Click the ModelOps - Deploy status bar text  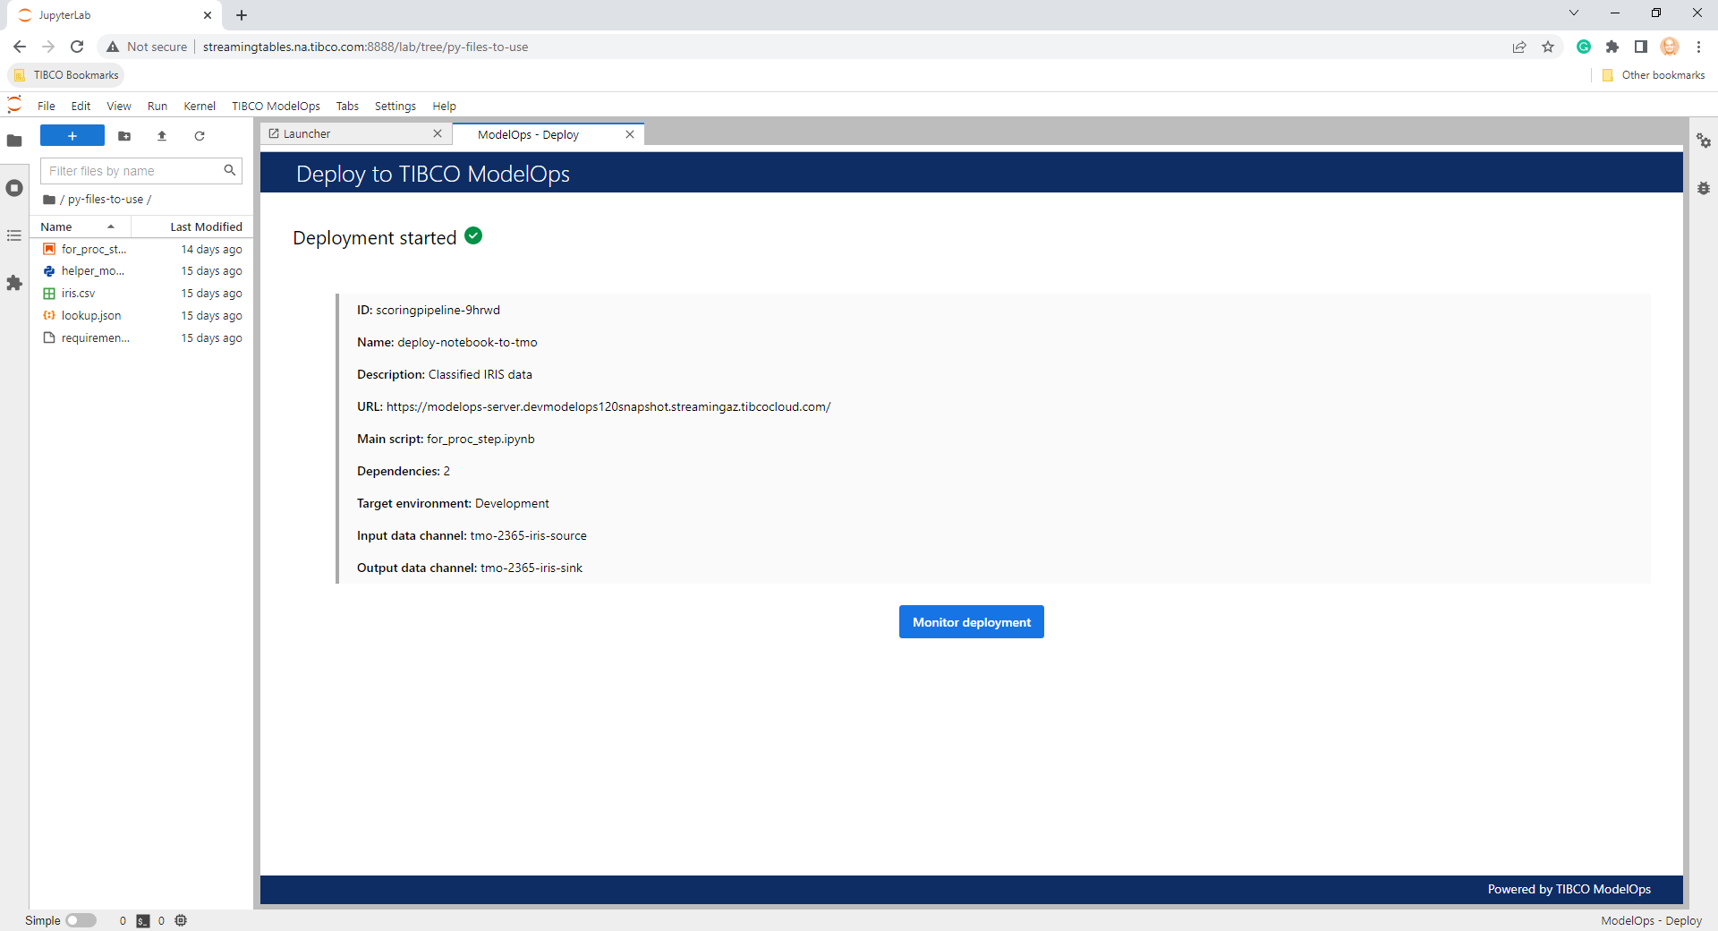[1651, 920]
